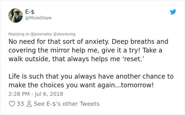Like the tweet with the heart icon

click(12, 104)
